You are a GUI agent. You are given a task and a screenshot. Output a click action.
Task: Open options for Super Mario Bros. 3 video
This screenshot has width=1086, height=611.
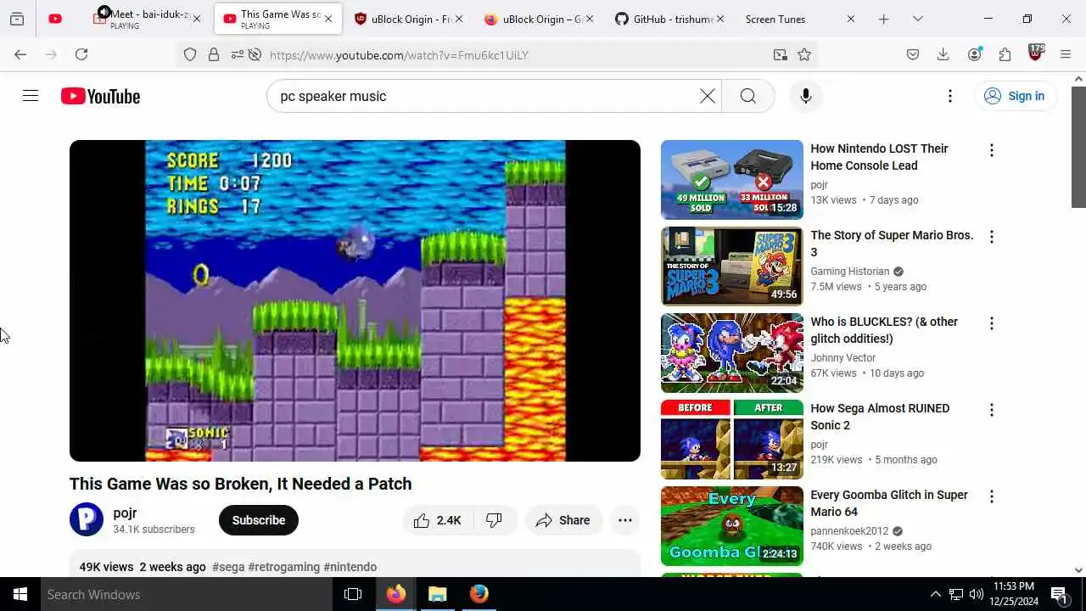click(x=991, y=237)
